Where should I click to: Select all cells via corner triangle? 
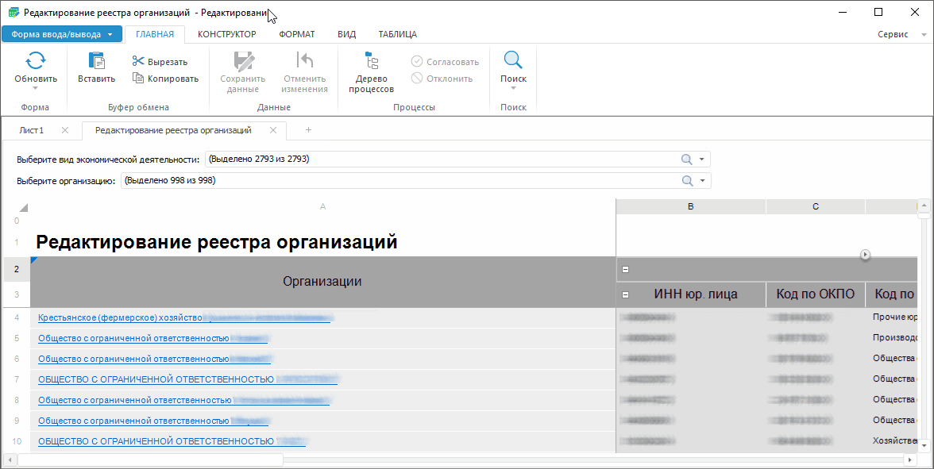tap(24, 208)
